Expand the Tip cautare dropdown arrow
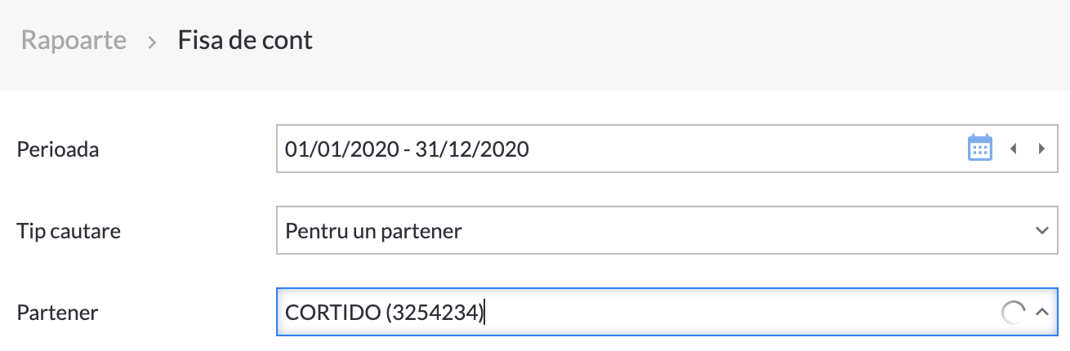The width and height of the screenshot is (1070, 351). (x=1041, y=231)
